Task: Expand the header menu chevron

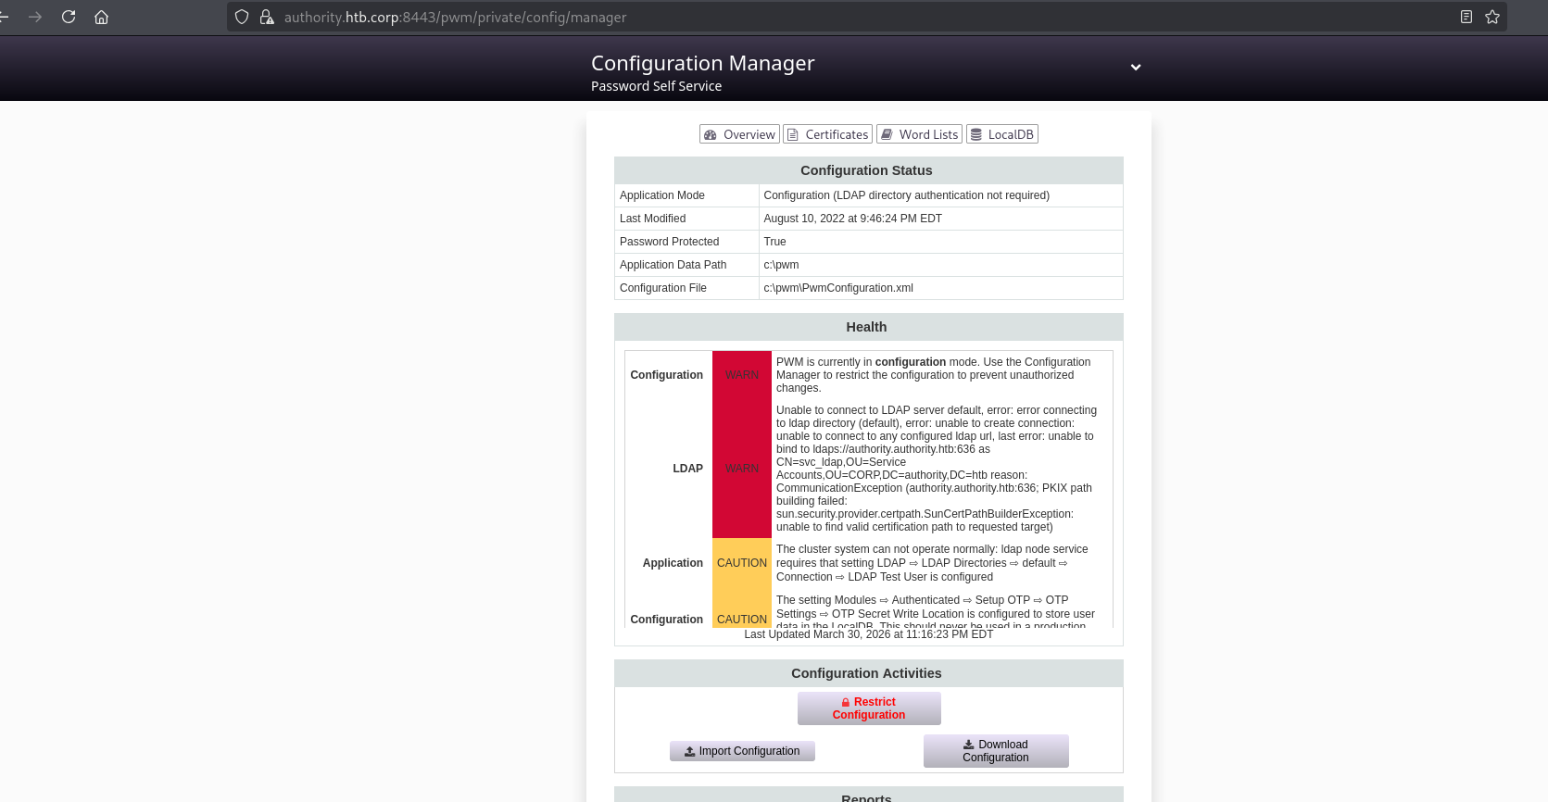Action: [x=1135, y=67]
